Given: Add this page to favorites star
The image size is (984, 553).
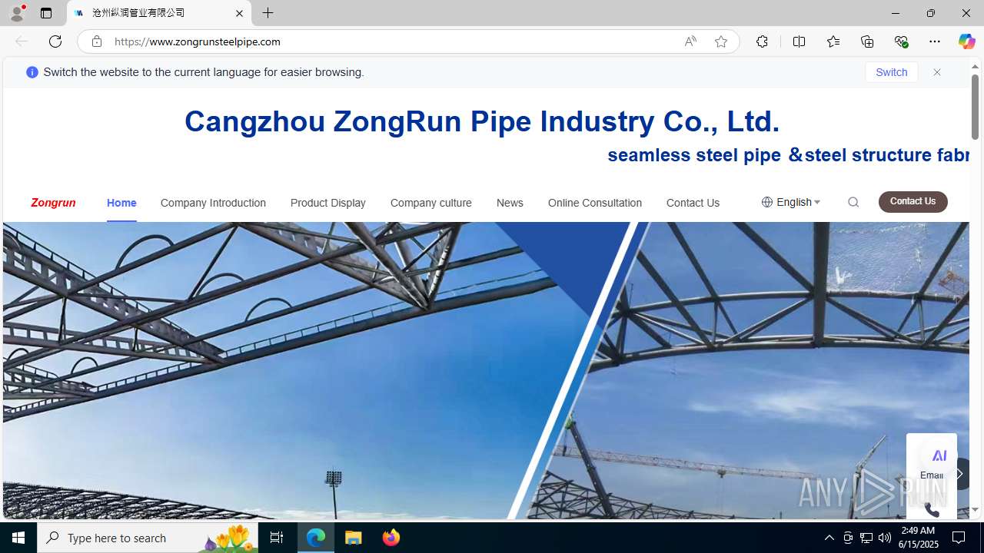Looking at the screenshot, I should [x=721, y=41].
